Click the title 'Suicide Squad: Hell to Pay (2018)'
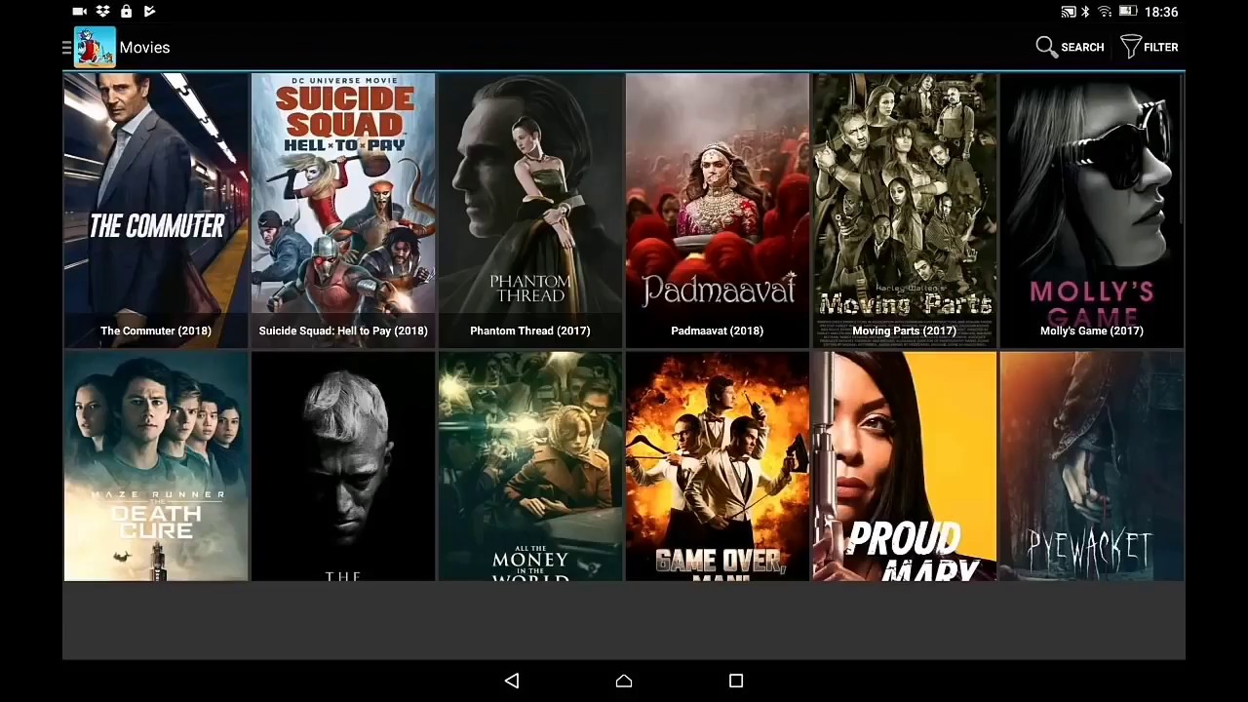Screen dimensions: 1248x702 point(343,331)
